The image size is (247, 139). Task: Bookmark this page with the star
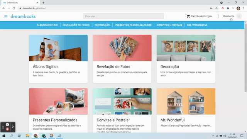pos(217,8)
